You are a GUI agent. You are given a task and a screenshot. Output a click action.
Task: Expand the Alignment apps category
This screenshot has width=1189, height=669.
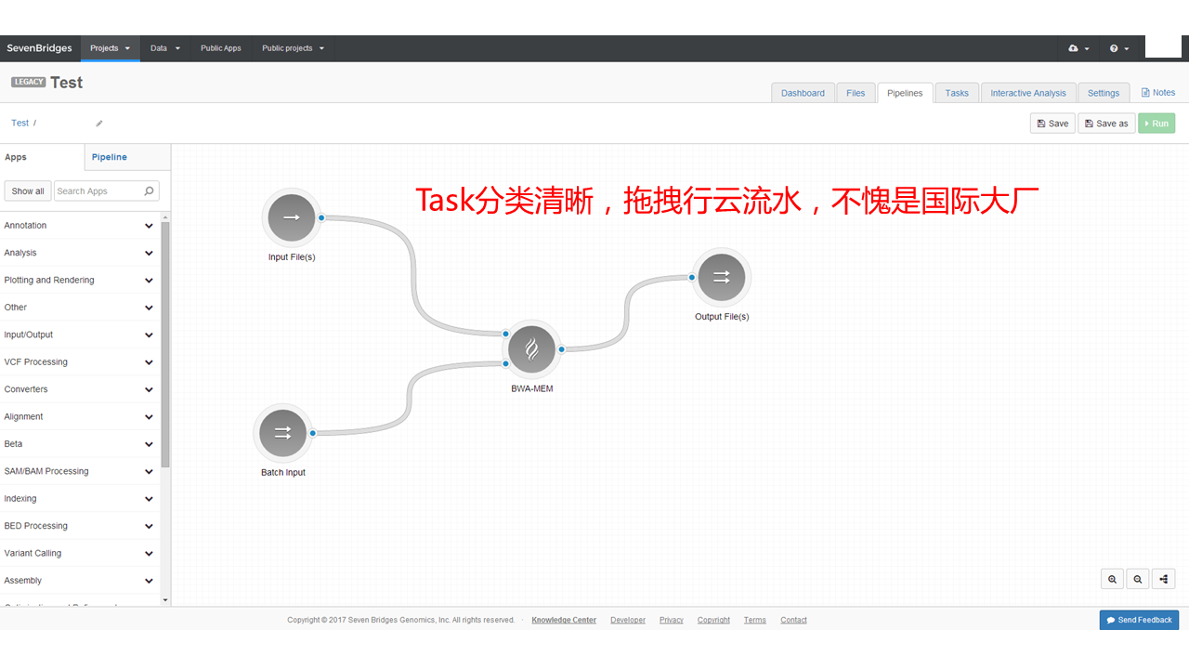tap(80, 417)
